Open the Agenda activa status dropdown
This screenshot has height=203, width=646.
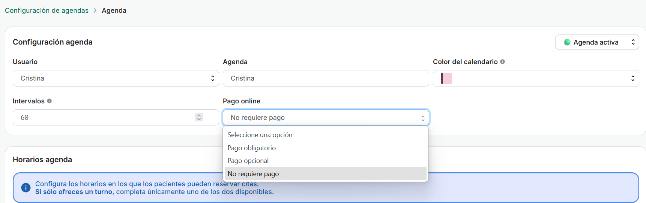coord(597,42)
